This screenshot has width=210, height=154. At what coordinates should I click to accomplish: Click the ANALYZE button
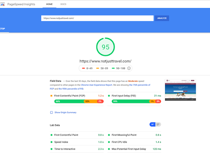[x=162, y=18]
